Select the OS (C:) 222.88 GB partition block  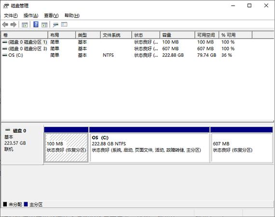click(150, 145)
